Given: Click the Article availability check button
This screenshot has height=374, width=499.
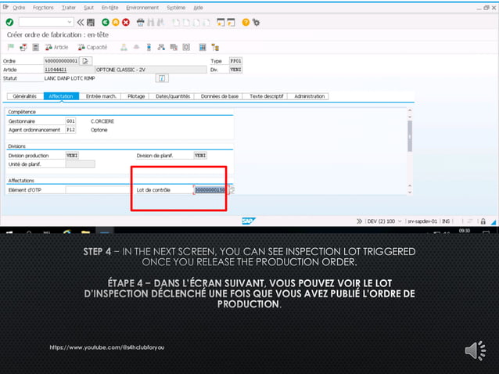Looking at the screenshot, I should [x=56, y=48].
